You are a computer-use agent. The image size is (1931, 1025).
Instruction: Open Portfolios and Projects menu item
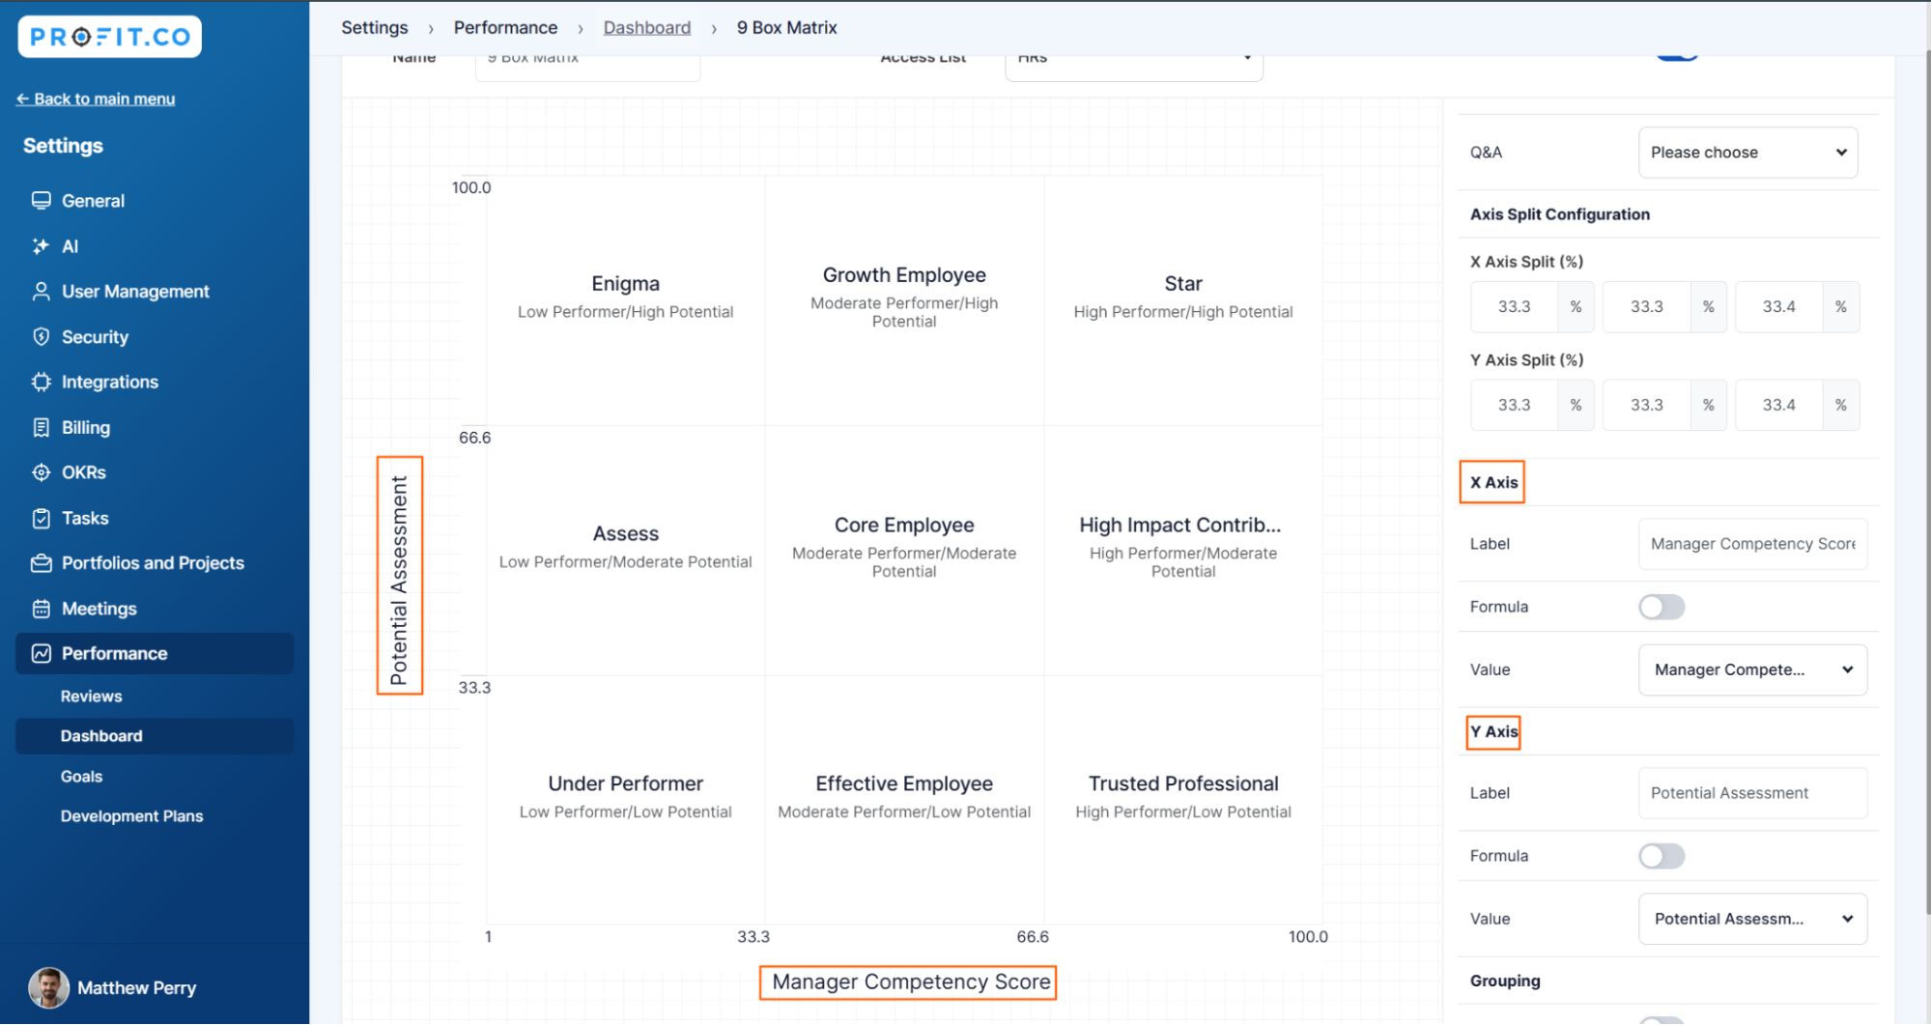[x=155, y=563]
